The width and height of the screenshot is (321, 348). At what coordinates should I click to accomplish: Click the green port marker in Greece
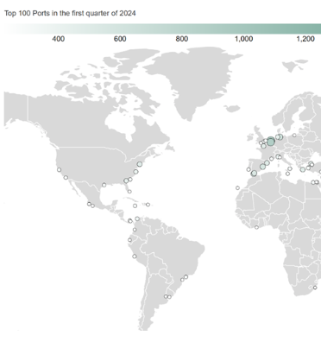coord(303,169)
